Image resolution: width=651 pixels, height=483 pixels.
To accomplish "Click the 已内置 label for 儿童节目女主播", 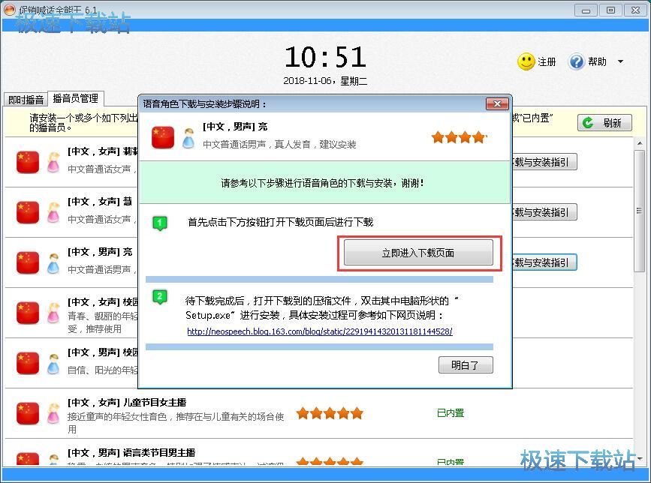I will pyautogui.click(x=451, y=413).
